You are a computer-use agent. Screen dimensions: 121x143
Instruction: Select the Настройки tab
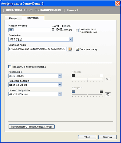tap(33, 18)
